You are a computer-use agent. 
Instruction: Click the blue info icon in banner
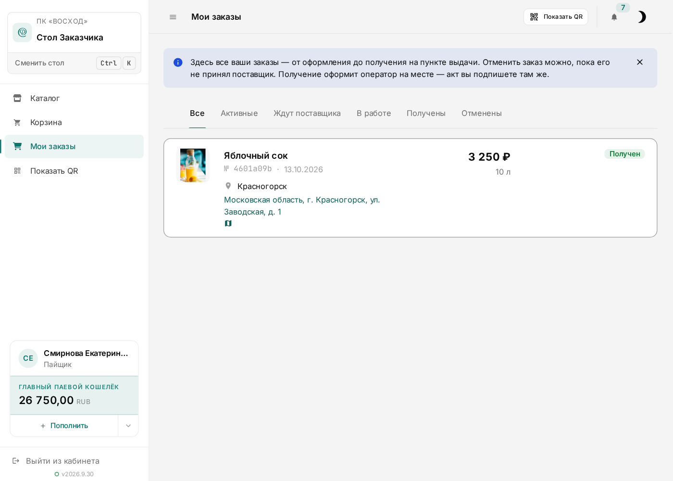[x=178, y=62]
